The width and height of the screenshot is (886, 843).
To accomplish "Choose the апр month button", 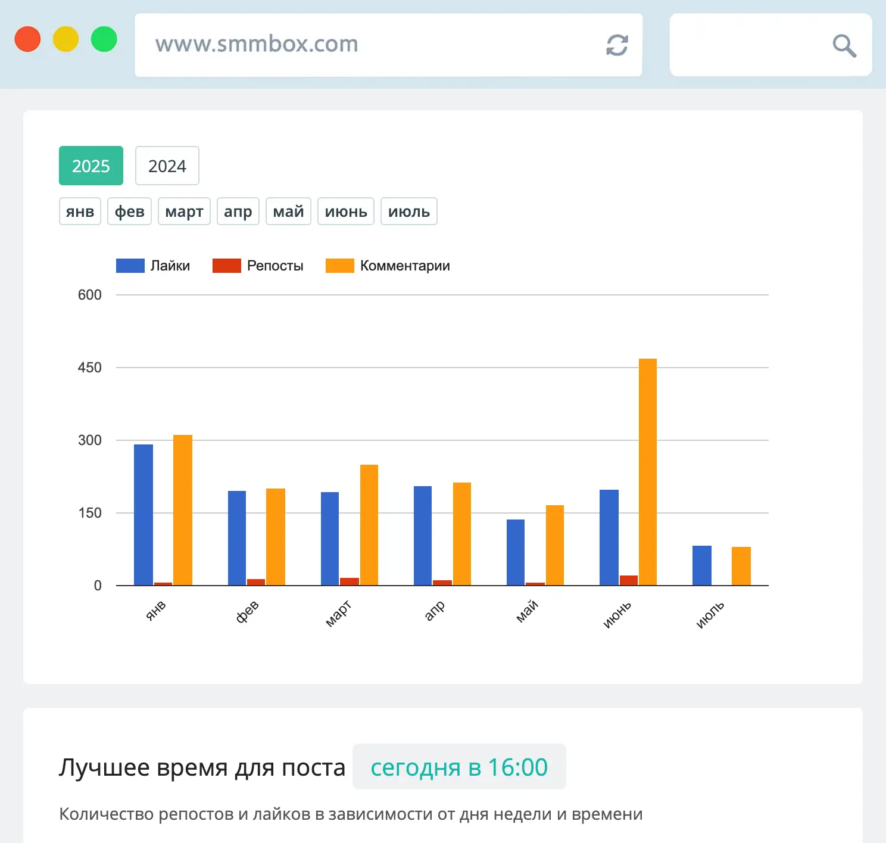I will click(x=238, y=211).
